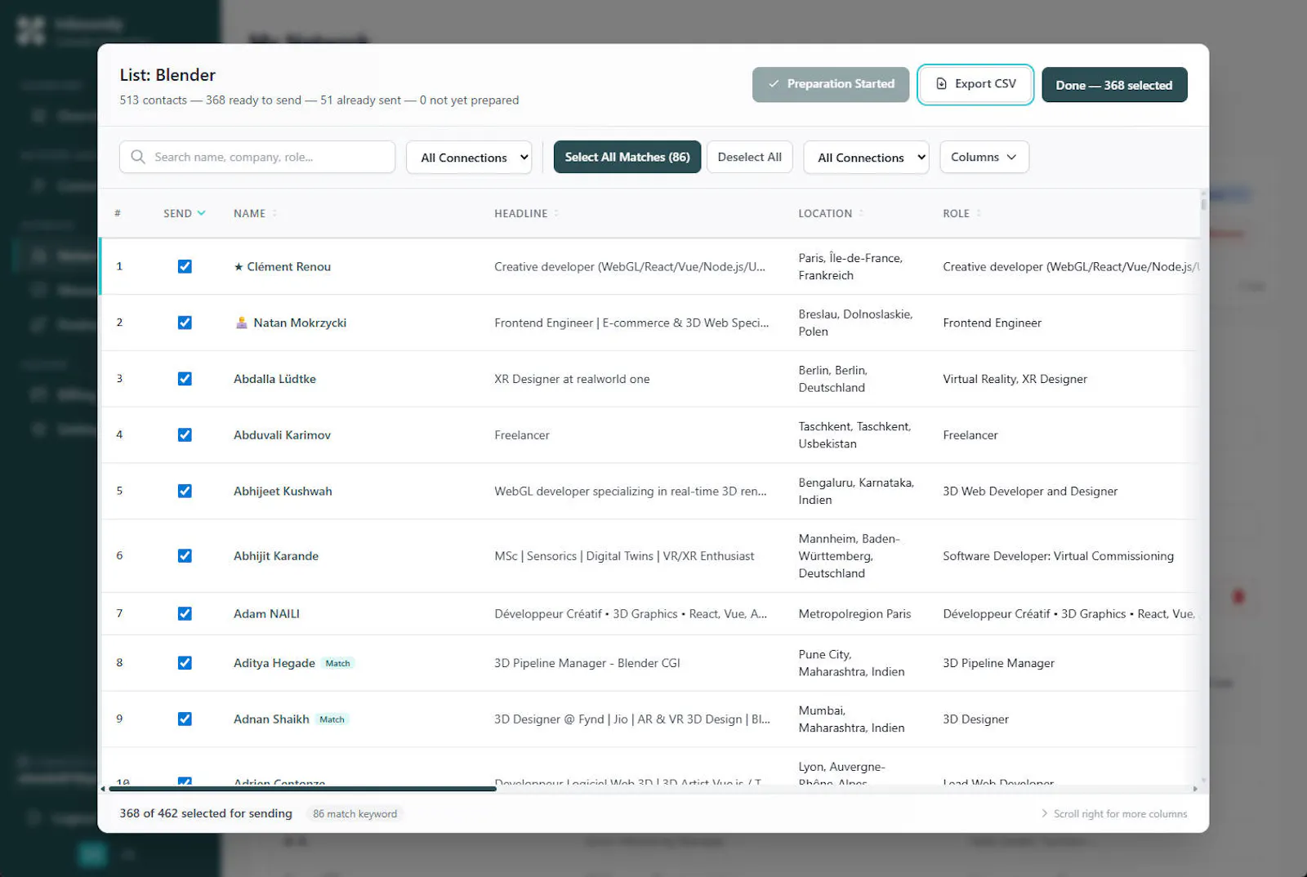
Task: Uncheck send for Abhijeet Kushwah
Action: 185,492
